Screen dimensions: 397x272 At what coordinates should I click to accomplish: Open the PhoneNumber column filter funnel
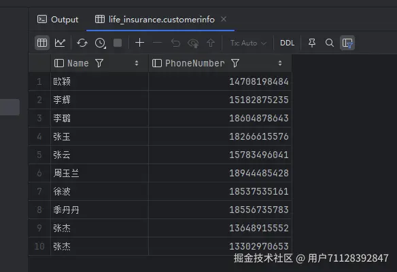235,63
